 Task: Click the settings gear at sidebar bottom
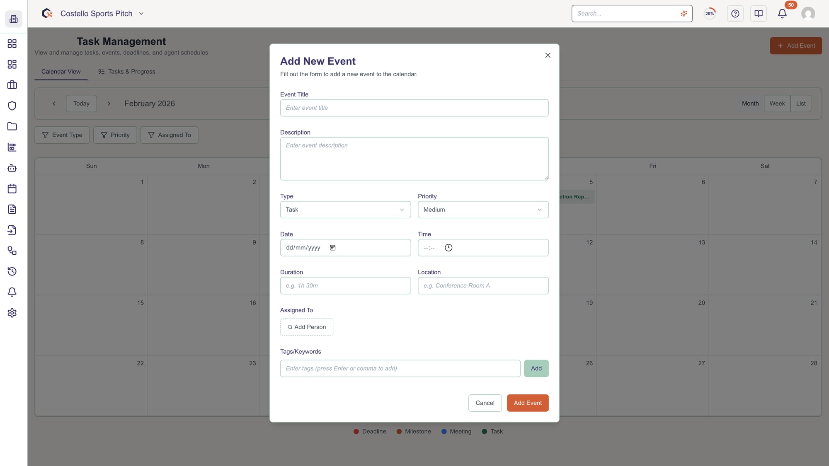pyautogui.click(x=12, y=313)
